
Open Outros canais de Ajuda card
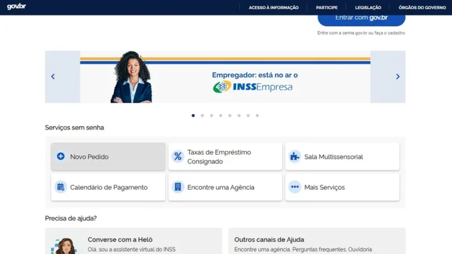317,241
